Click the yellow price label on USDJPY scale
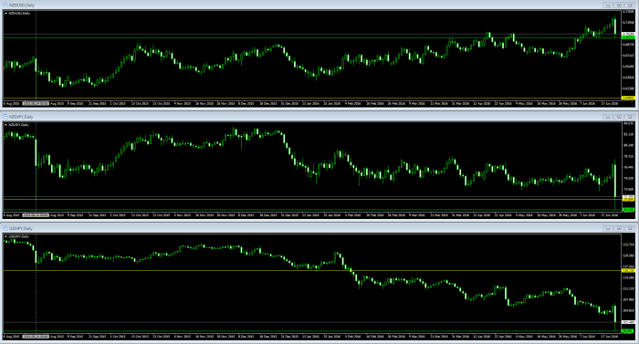This screenshot has height=344, width=639. [628, 271]
